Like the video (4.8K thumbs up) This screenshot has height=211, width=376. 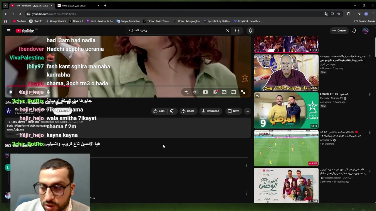(159, 111)
